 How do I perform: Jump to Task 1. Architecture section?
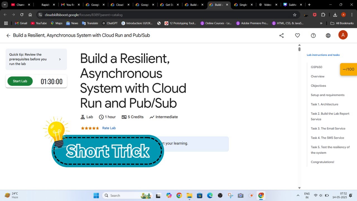click(x=324, y=104)
